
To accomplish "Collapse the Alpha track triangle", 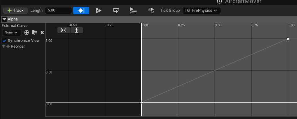I will point(4,19).
